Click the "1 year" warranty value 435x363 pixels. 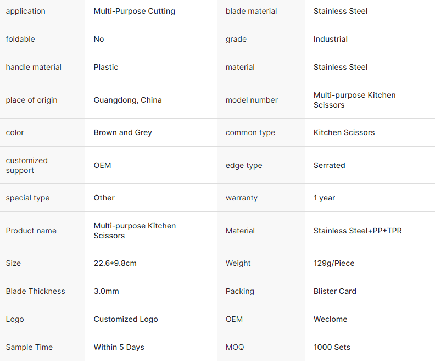(324, 198)
